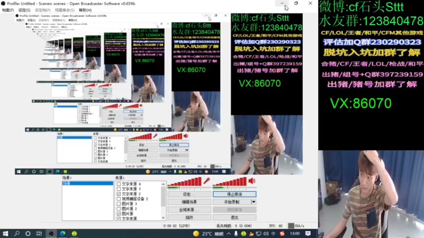Click 开始录制 to start recording
The height and width of the screenshot is (238, 424).
pos(232,202)
